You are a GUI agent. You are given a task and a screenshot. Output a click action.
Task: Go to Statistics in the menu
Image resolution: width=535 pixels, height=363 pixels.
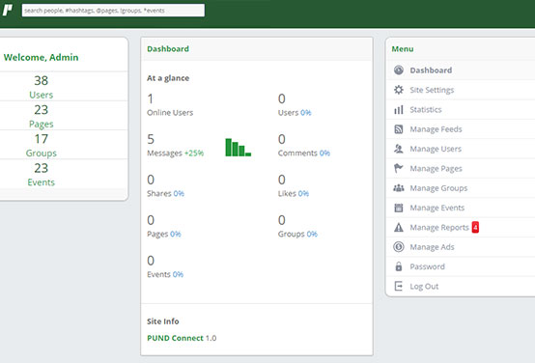pyautogui.click(x=426, y=109)
